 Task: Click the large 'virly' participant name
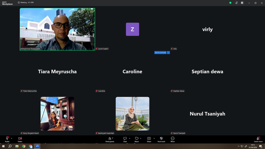pyautogui.click(x=207, y=29)
